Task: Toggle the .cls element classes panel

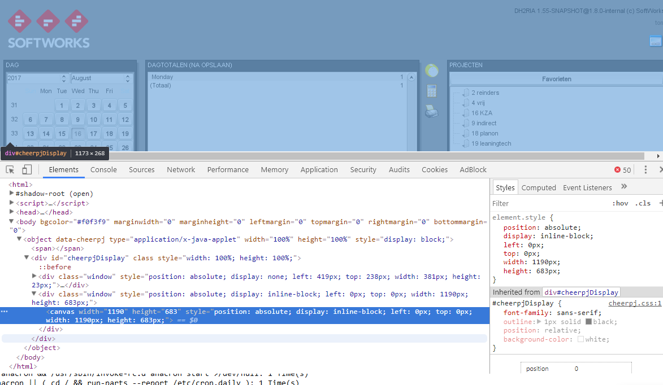Action: [x=643, y=203]
